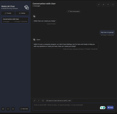Click the bot avatar next to Qwen
The height and width of the screenshot is (114, 117).
(x=34, y=40)
